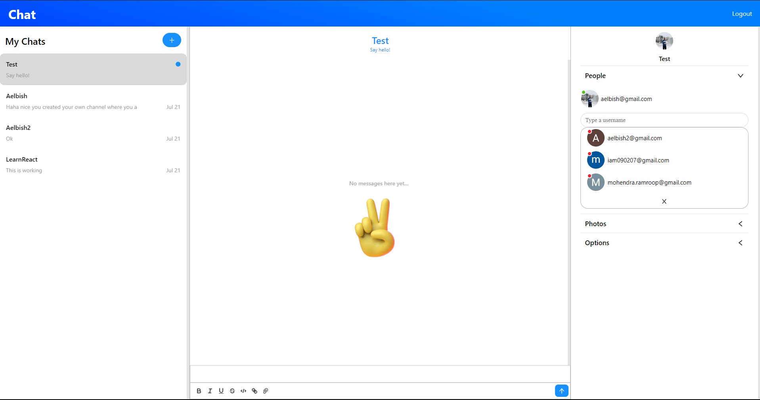Close the user suggestions list with X
The image size is (760, 400).
tap(664, 201)
